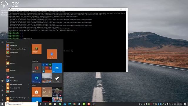This screenshot has height=106, width=188.
Task: Open the Microsoft To Do tile
Action: tap(57, 78)
